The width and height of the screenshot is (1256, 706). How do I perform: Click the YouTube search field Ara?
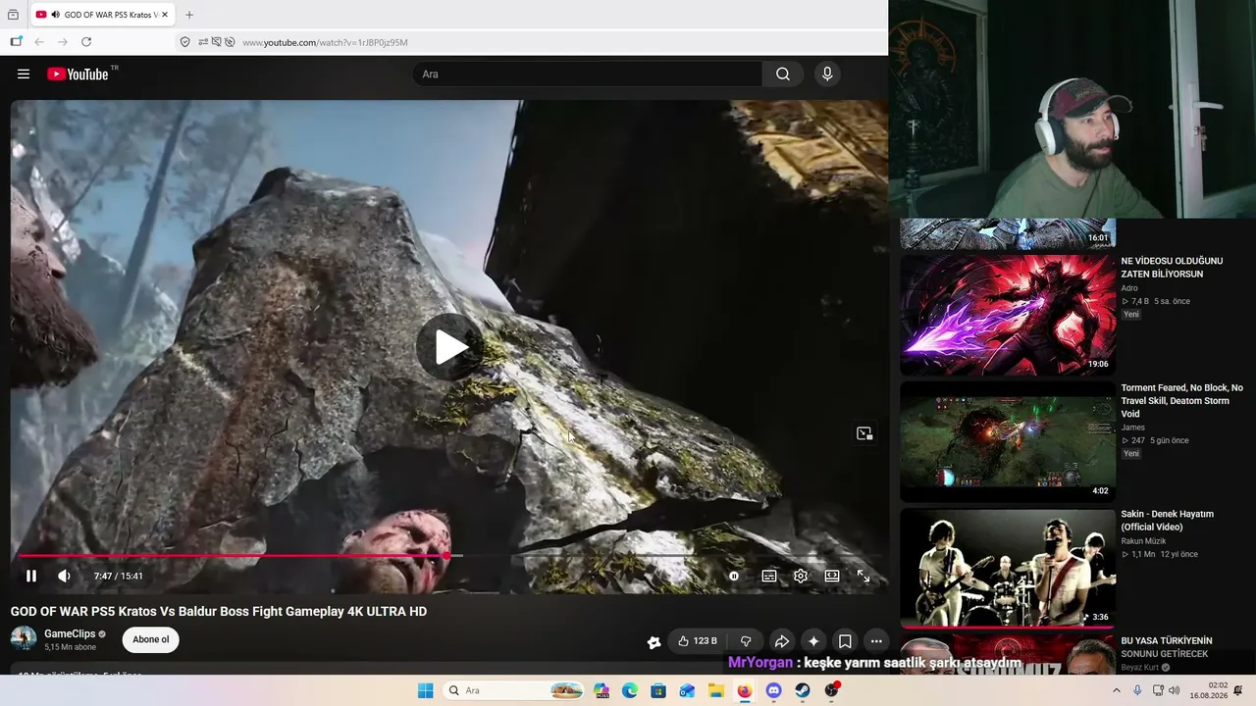(x=587, y=74)
